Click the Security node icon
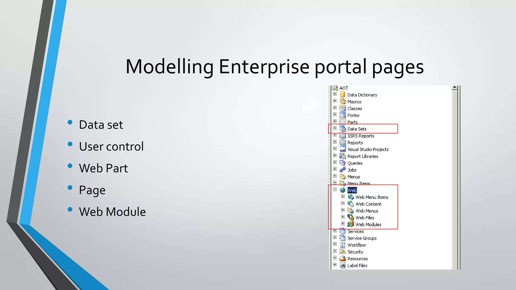The height and width of the screenshot is (290, 516). (x=343, y=251)
